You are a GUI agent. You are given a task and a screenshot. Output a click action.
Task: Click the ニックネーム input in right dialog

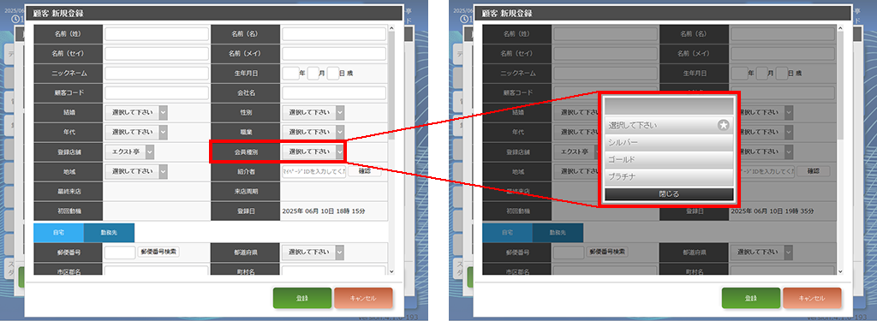[x=606, y=74]
